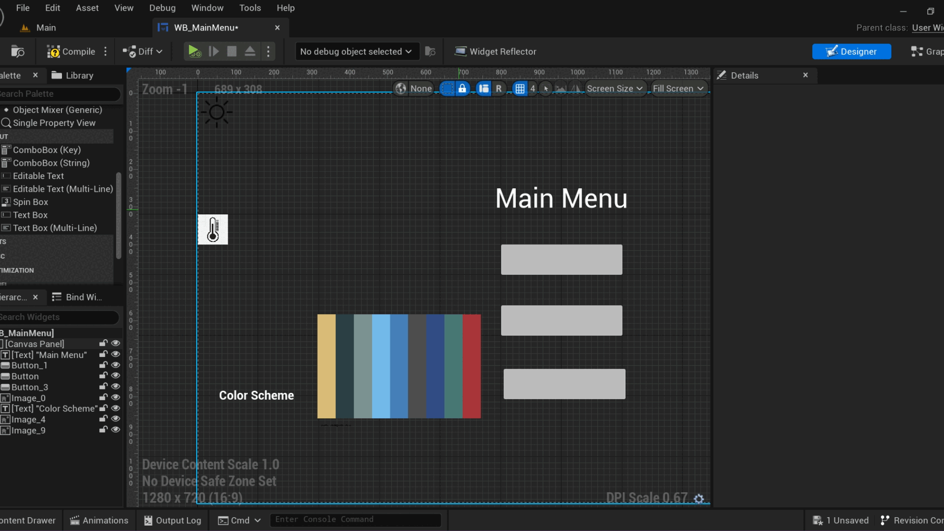Click the Diff tool icon

coord(130,52)
